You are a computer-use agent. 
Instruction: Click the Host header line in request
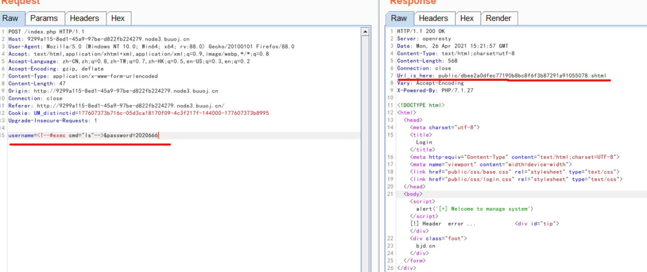pos(99,39)
